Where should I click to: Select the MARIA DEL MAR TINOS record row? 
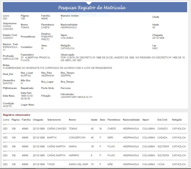point(78,164)
